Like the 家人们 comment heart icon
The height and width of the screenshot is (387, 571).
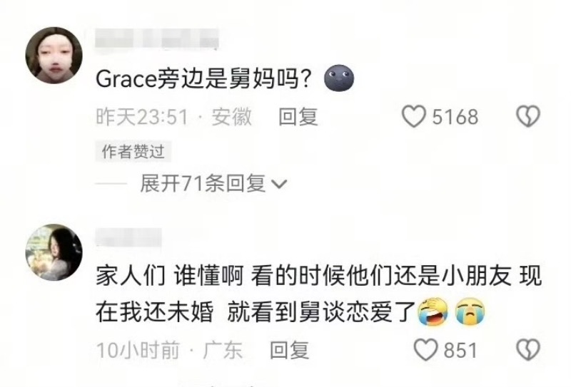[x=425, y=350]
